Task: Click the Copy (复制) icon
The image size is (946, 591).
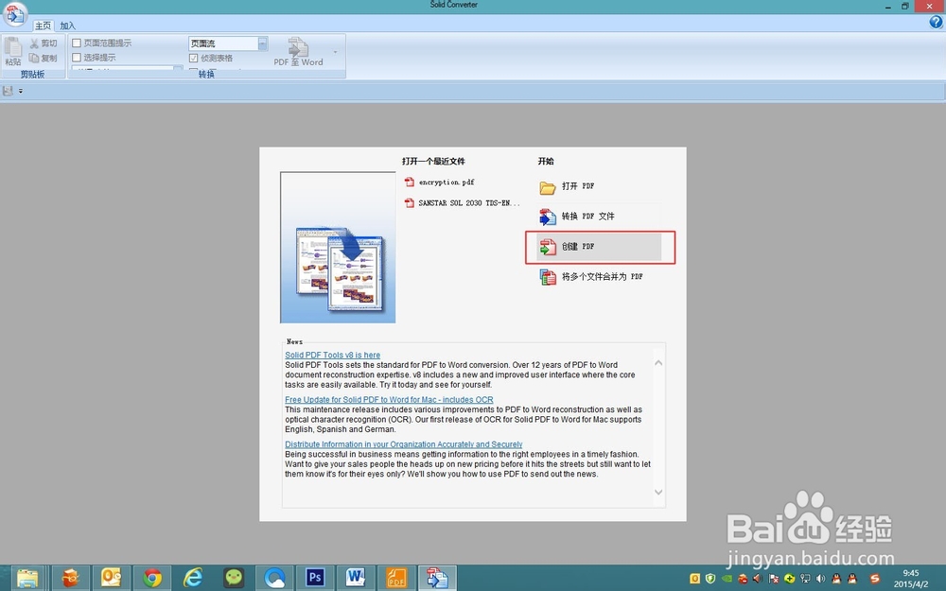Action: [x=34, y=58]
